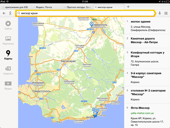Tap map pin number 5 near Гаспра
This screenshot has width=170, height=128.
click(97, 111)
